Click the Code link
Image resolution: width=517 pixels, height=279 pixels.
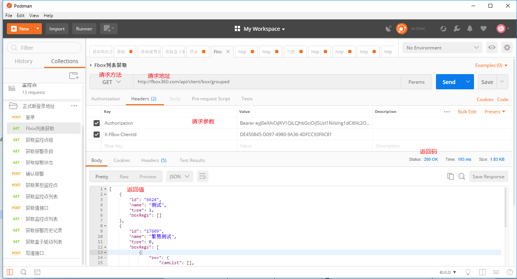(503, 100)
